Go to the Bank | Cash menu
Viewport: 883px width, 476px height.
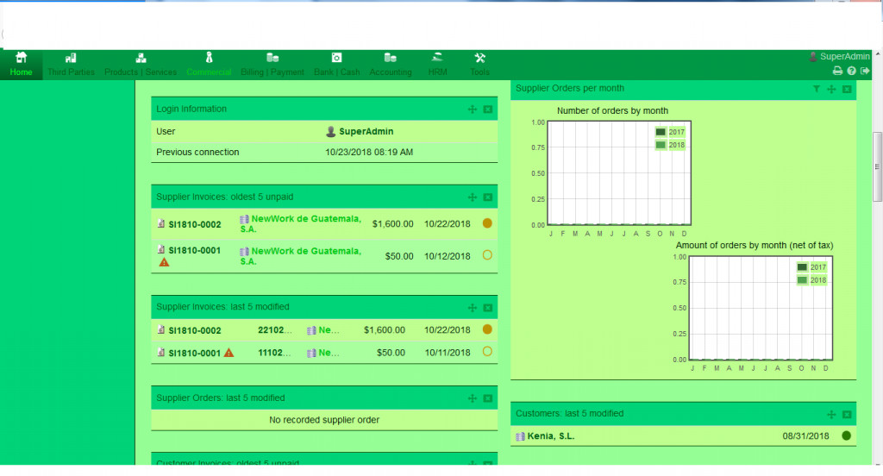[336, 64]
